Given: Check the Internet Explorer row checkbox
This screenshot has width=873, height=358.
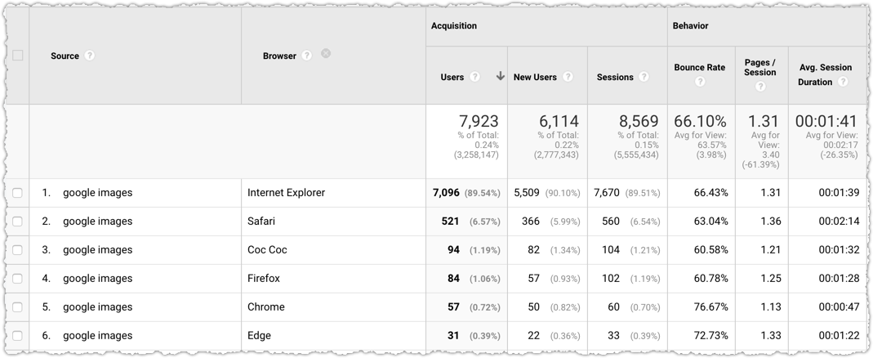Looking at the screenshot, I should pyautogui.click(x=17, y=193).
